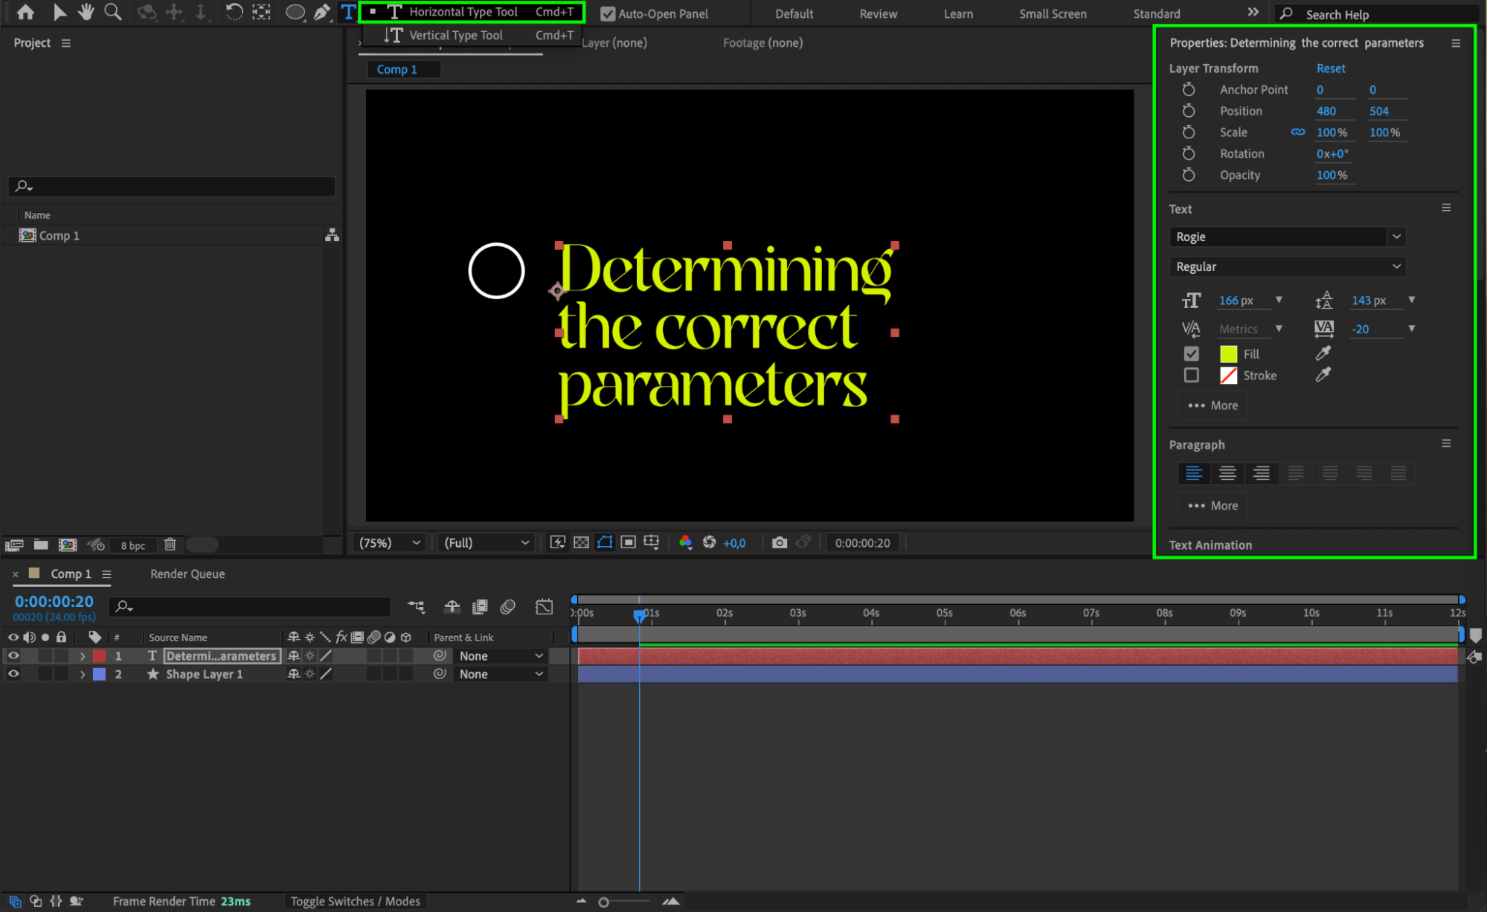1487x912 pixels.
Task: Open the Project panel menu
Action: point(66,43)
